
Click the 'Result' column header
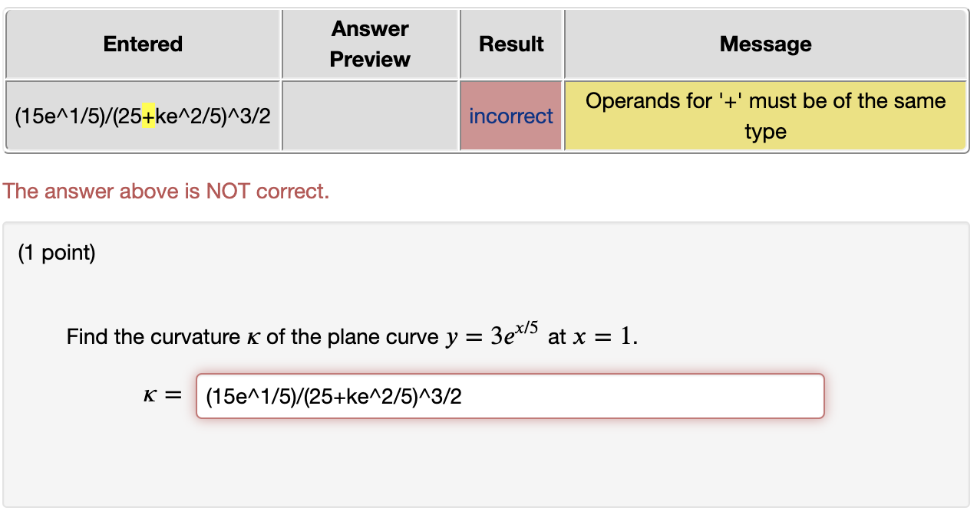510,44
